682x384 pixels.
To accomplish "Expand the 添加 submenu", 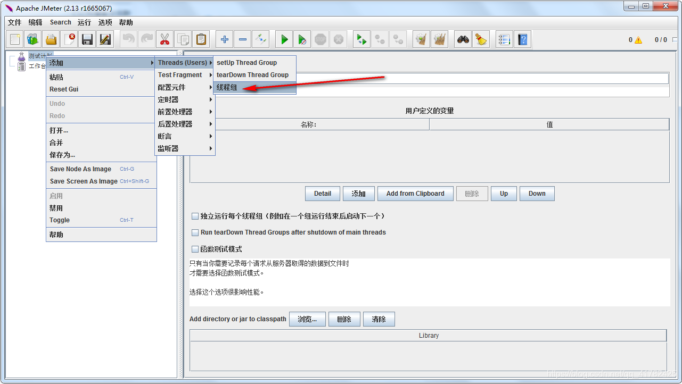I will pos(101,63).
